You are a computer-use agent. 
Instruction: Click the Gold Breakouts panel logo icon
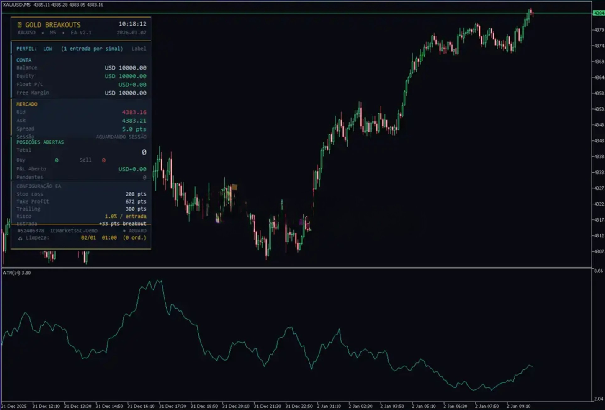tap(19, 25)
